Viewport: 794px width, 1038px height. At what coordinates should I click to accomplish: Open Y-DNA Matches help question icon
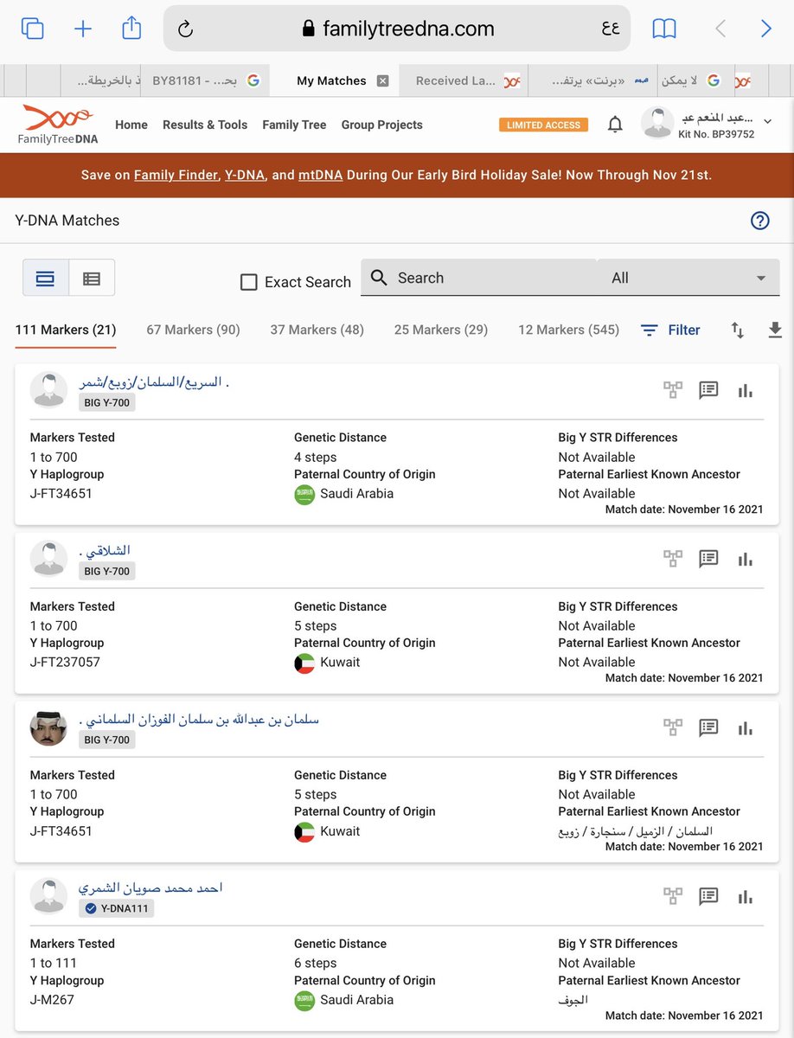coord(759,221)
